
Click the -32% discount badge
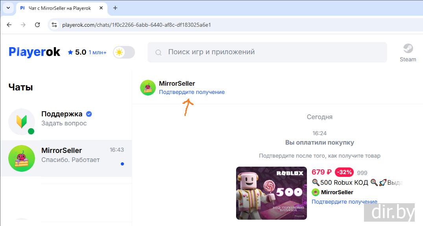click(x=344, y=172)
